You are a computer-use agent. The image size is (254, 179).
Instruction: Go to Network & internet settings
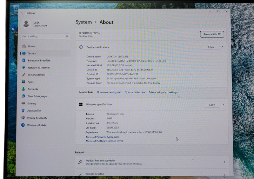point(39,68)
